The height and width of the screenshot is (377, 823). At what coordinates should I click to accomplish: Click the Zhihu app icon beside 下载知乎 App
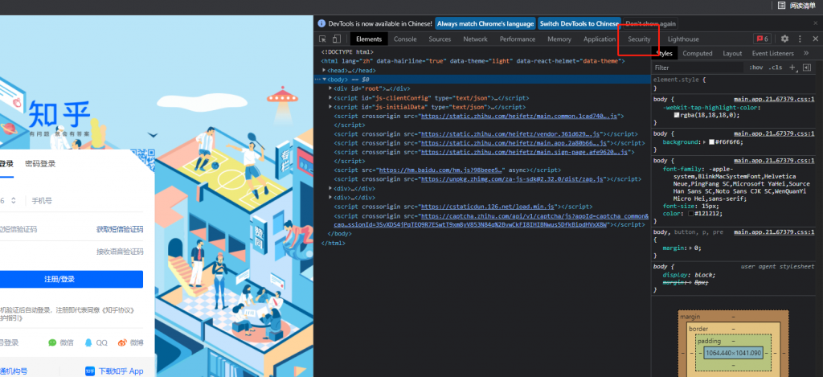point(90,371)
